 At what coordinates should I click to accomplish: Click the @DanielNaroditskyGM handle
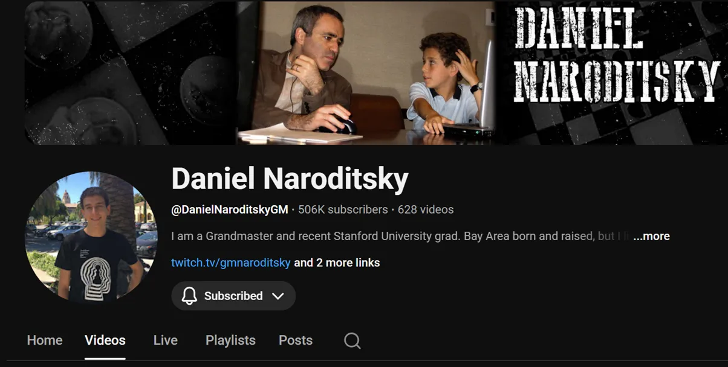coord(230,210)
